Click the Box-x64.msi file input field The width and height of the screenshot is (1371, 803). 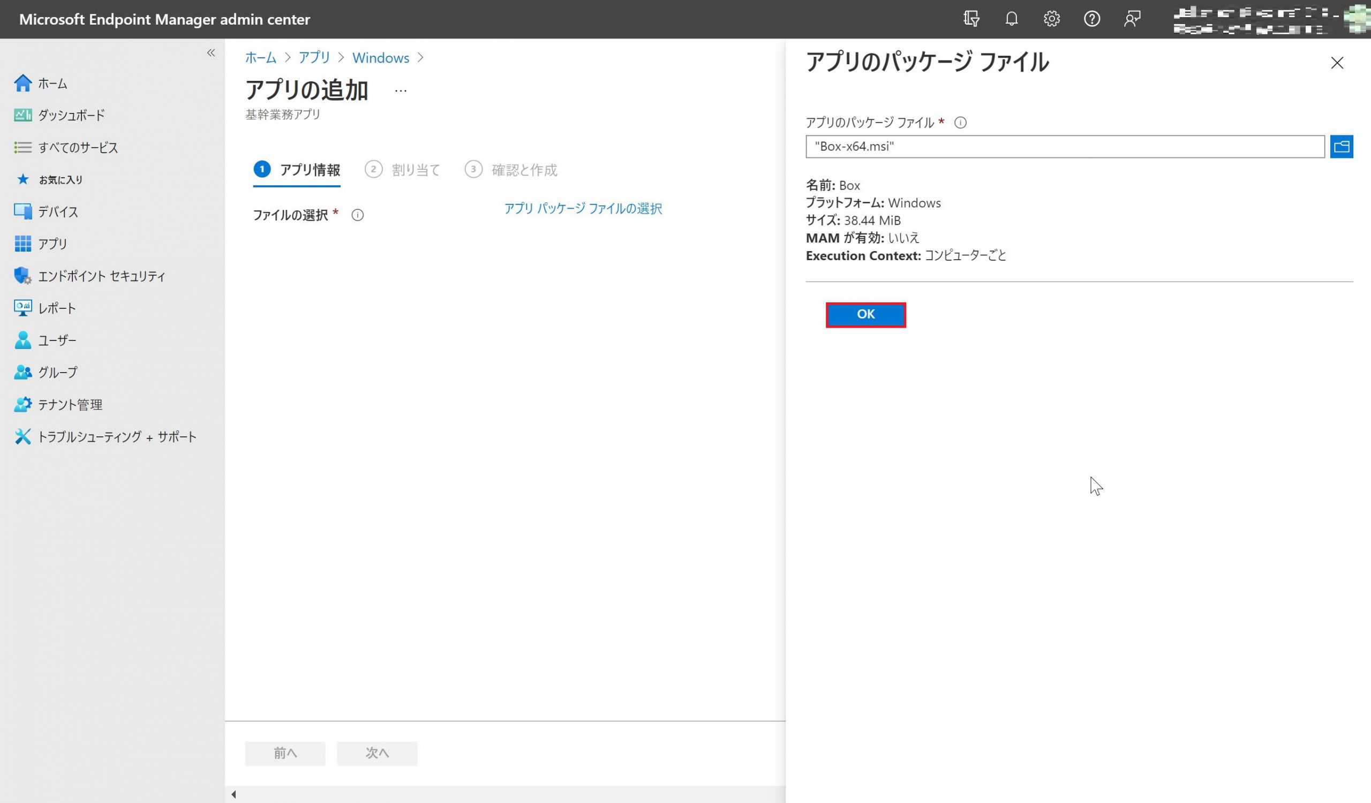tap(1064, 146)
